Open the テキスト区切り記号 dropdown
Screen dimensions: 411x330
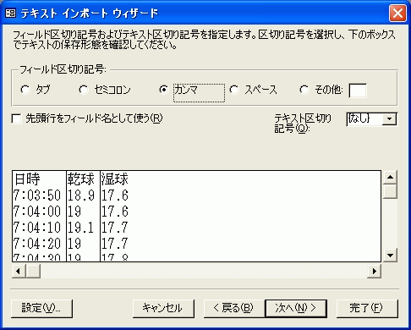pyautogui.click(x=389, y=119)
